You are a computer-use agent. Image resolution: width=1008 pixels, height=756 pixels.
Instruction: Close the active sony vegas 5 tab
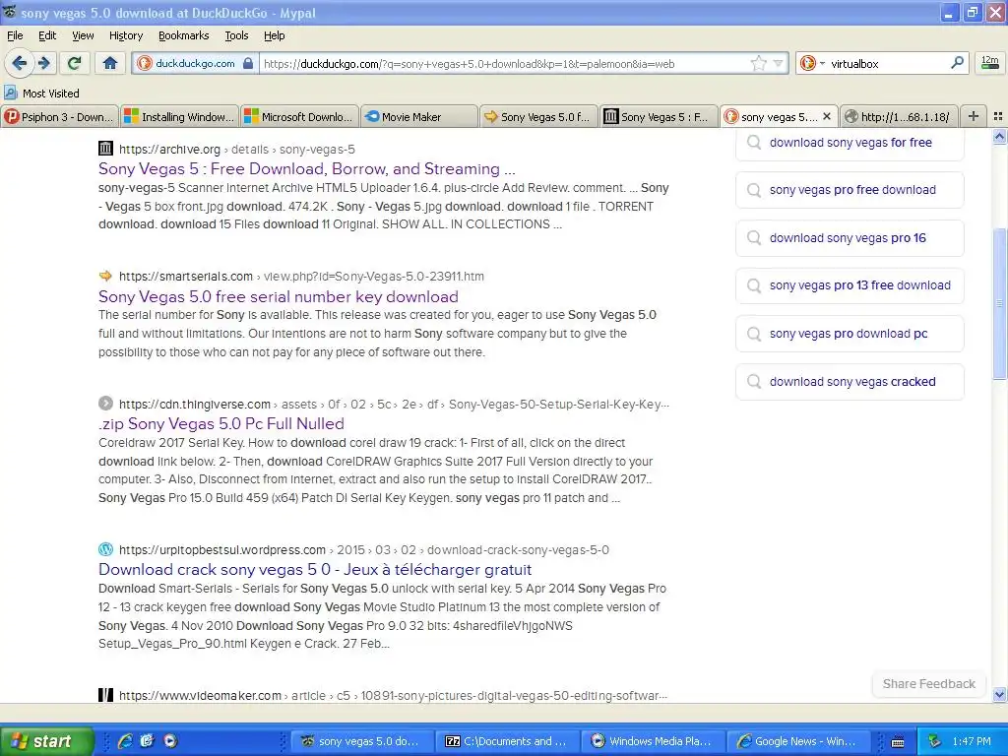[827, 116]
